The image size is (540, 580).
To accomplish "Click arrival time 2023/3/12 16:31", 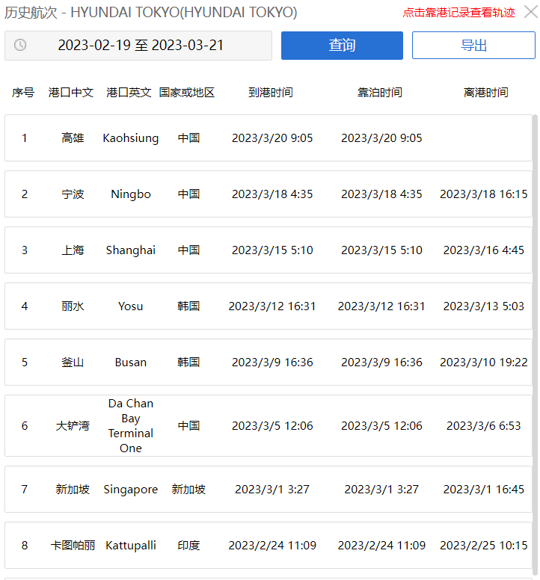I will [272, 306].
